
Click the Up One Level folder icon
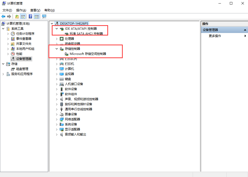point(17,17)
